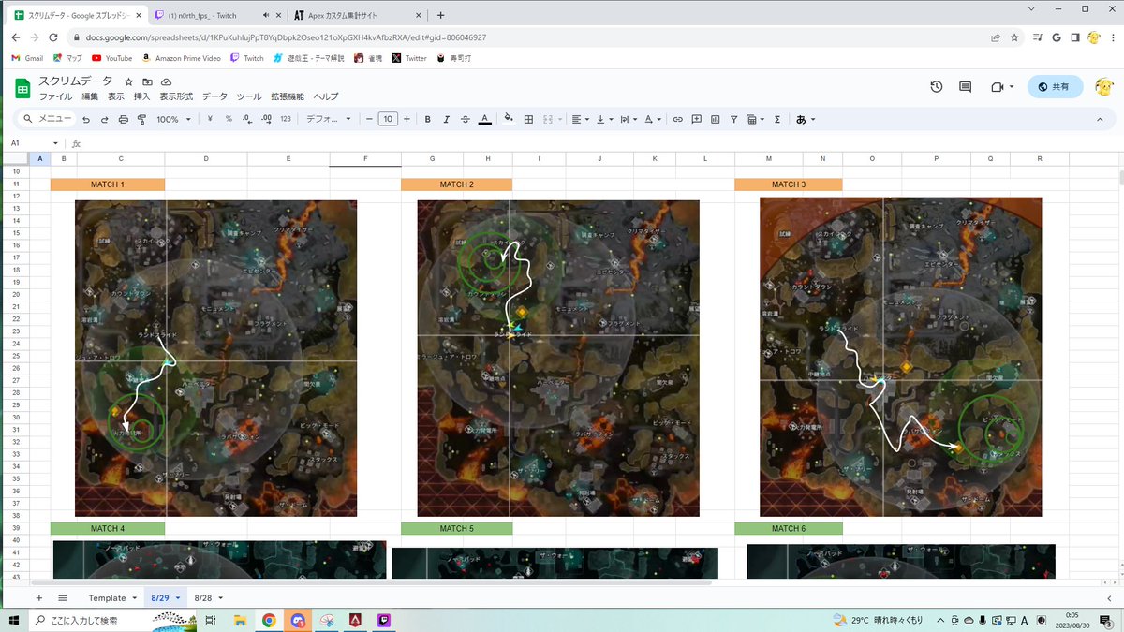
Task: Create a filter using funnel icon
Action: tap(734, 119)
